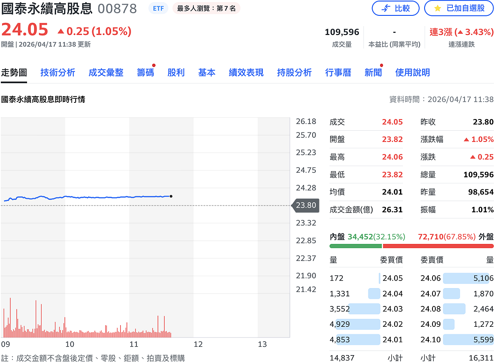Screen dimensions: 499x363
Task: Click the 已加自選股 watchlist button
Action: [459, 8]
